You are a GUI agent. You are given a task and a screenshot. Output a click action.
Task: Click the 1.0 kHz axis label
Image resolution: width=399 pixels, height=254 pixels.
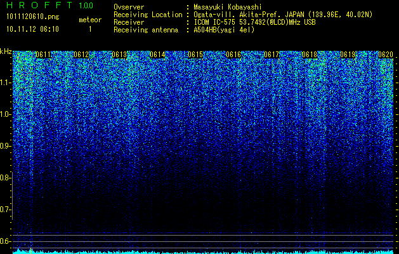[5, 114]
